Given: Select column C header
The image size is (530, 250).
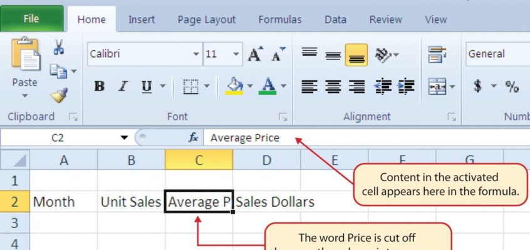Looking at the screenshot, I should coord(199,159).
